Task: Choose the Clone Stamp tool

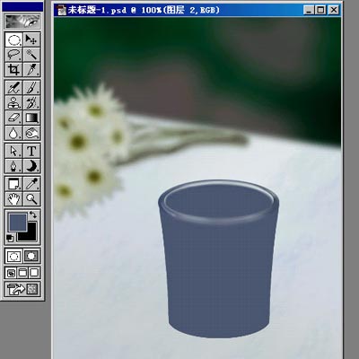Action: click(13, 102)
